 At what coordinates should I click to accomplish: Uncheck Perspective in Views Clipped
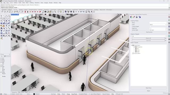(134, 47)
